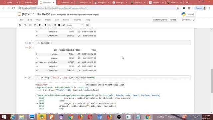The height and width of the screenshot is (120, 213).
Task: Open the Kernel menu
Action: 66,20
